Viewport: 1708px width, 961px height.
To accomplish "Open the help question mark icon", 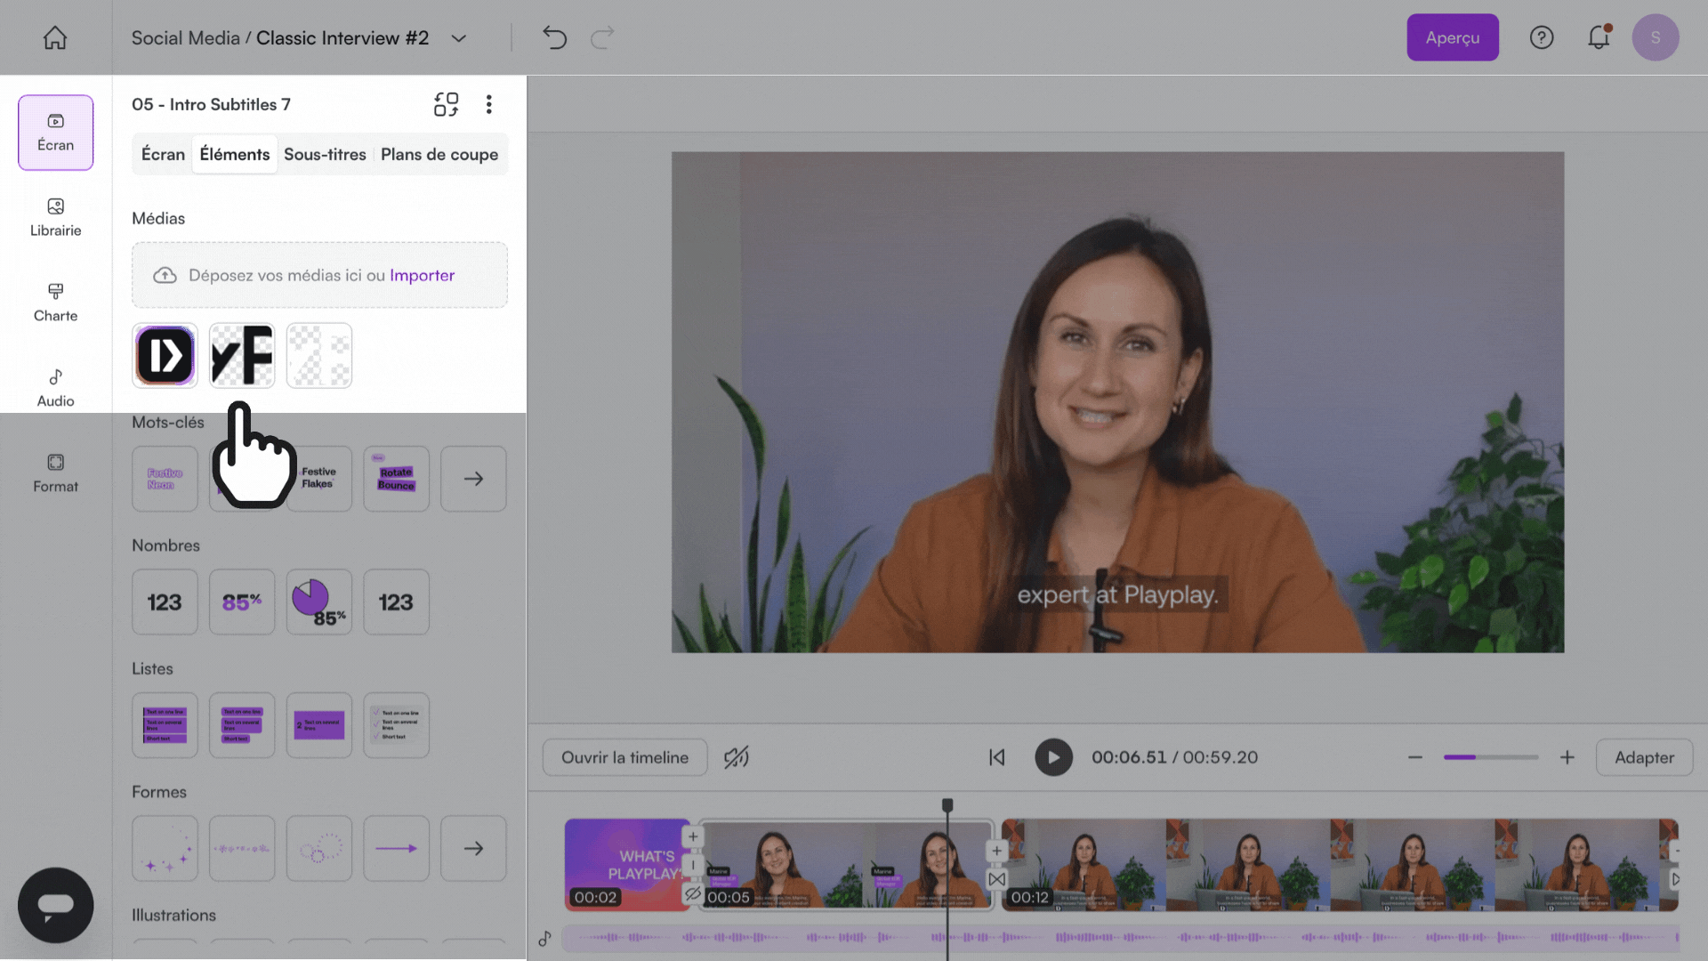I will click(x=1541, y=37).
